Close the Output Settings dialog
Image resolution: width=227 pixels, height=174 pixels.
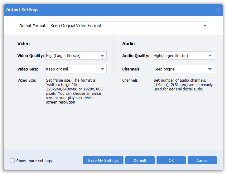pos(217,10)
